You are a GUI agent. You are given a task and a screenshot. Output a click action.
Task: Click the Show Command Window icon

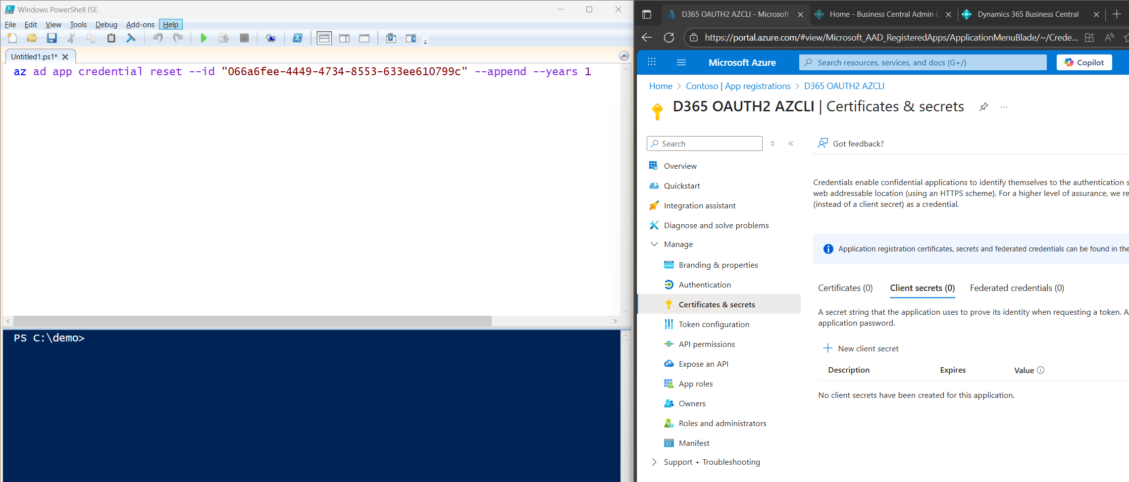pyautogui.click(x=391, y=38)
